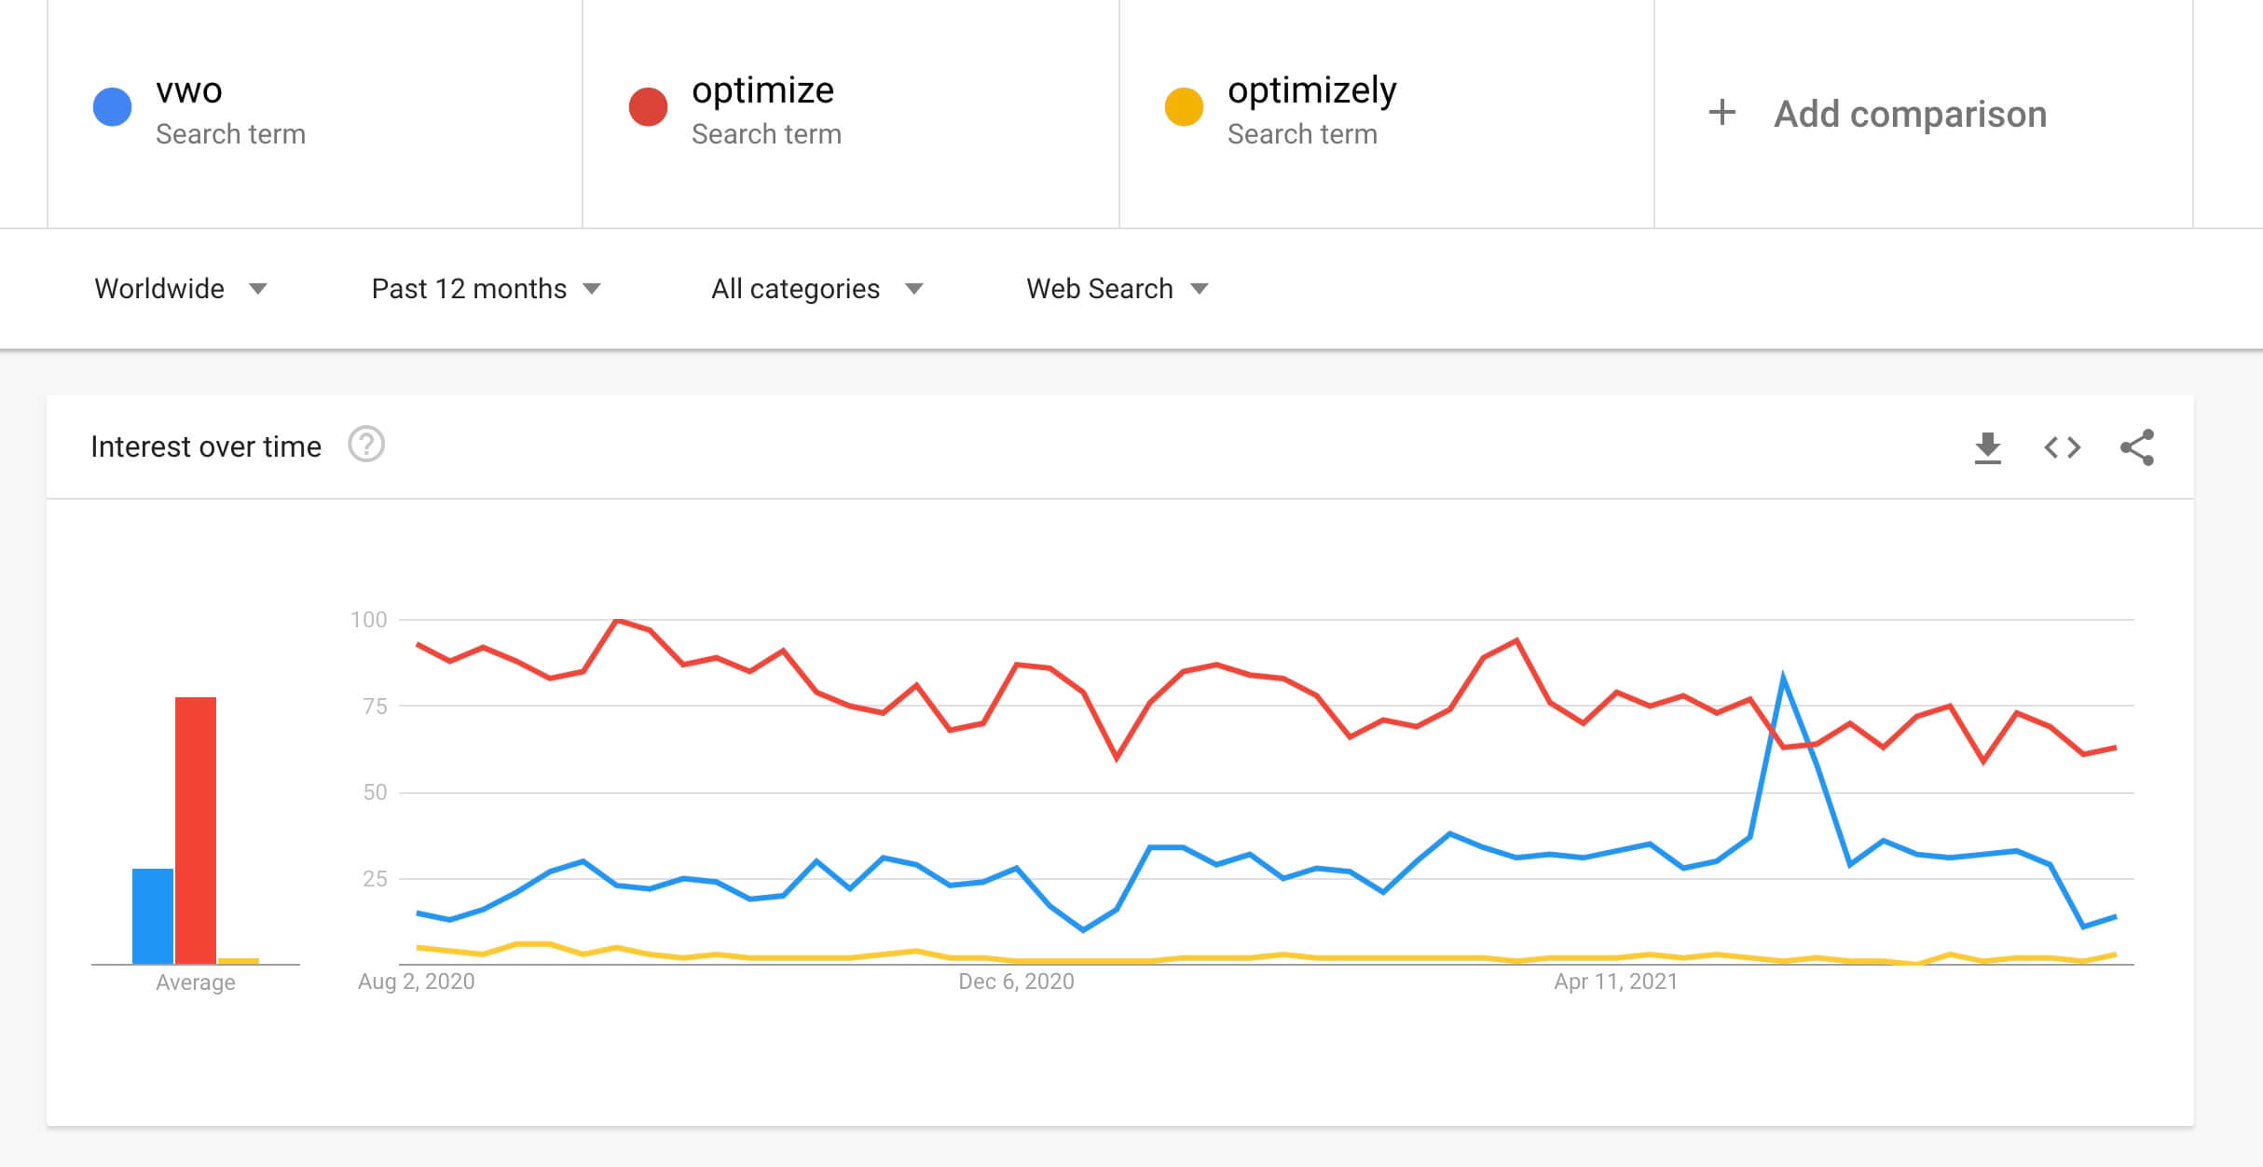Click the Add comparison button

tap(1877, 114)
